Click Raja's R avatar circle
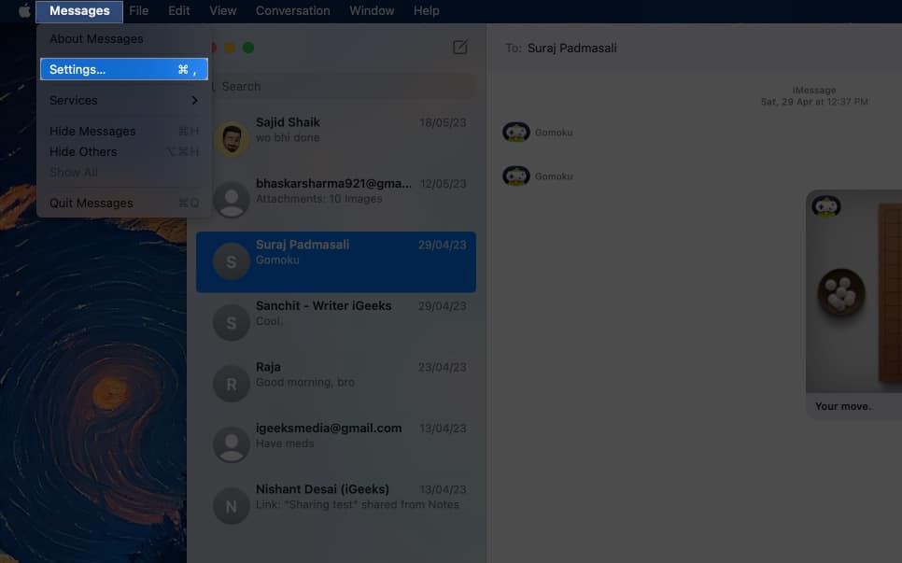Screen dimensions: 902x563 (232, 384)
